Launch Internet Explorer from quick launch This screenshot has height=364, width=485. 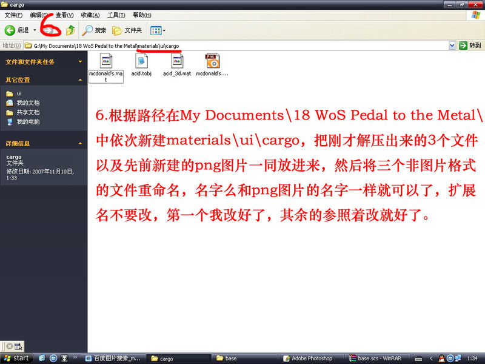coord(42,359)
